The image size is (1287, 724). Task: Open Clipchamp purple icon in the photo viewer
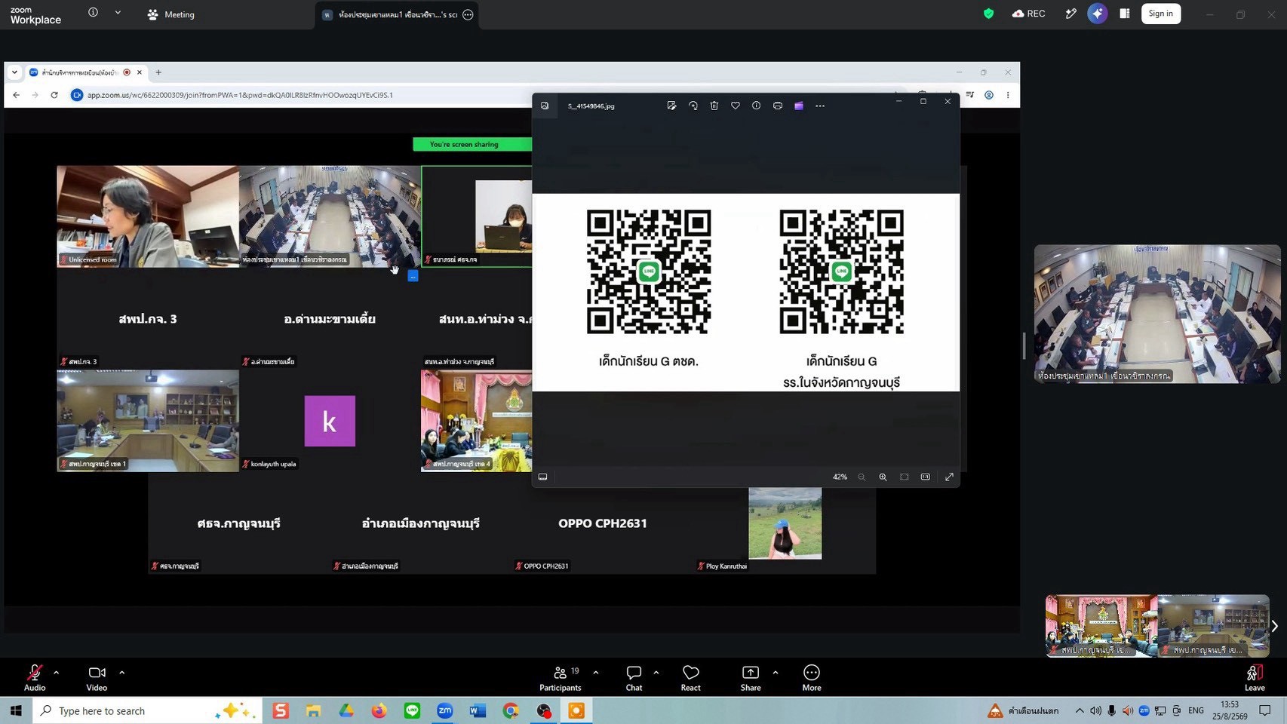[x=798, y=106]
